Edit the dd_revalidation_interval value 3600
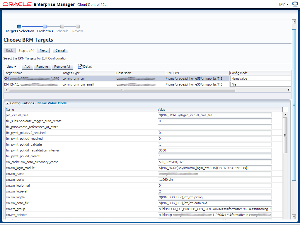Screen dimensions: 300x225 click(x=215, y=150)
